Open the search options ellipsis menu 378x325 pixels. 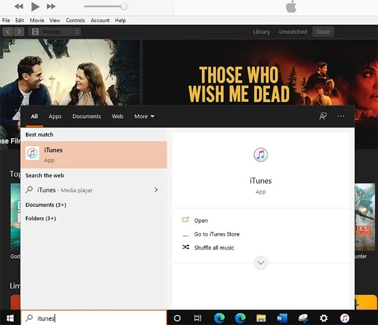pos(341,116)
